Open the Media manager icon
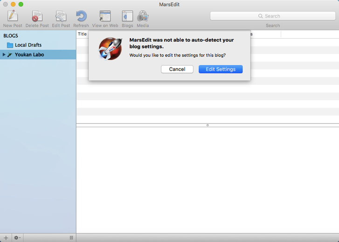 pyautogui.click(x=143, y=17)
